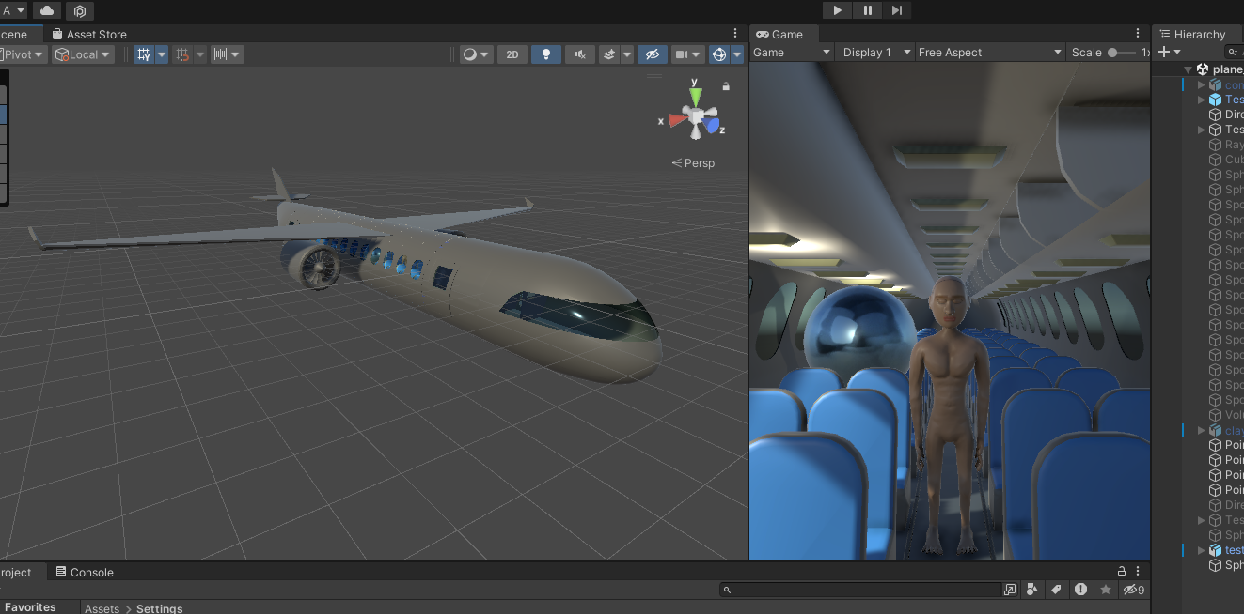The width and height of the screenshot is (1244, 614).
Task: Open the Scene camera settings icon
Action: [x=682, y=54]
